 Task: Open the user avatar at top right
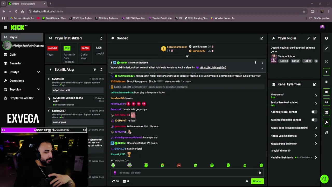[322, 27]
